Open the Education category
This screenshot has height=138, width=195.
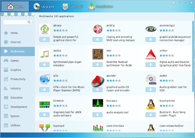coord(18,98)
